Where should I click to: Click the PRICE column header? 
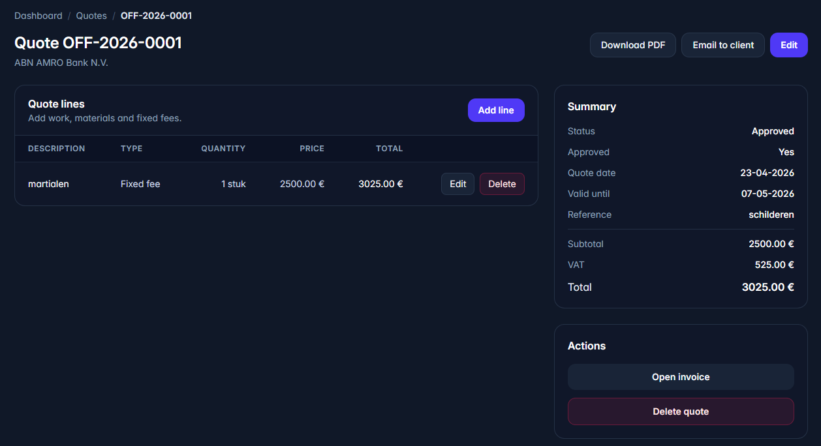coord(312,149)
